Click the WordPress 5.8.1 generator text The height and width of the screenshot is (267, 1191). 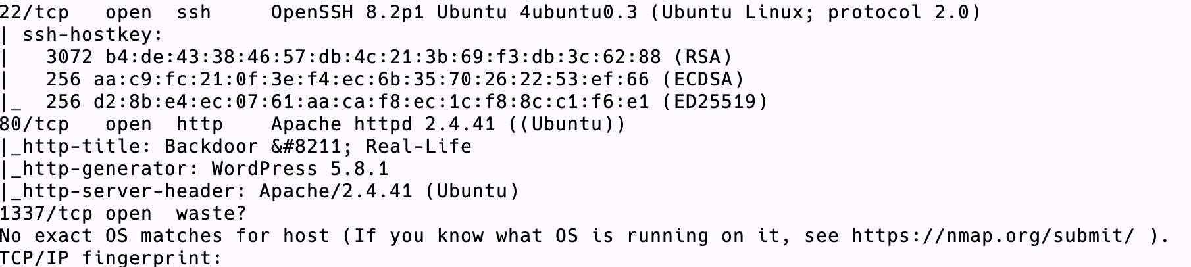coord(300,168)
